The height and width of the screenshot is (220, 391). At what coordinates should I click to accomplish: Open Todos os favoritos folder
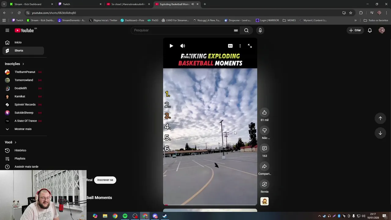click(x=376, y=20)
